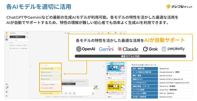Click the 新規チャット new chat button

pyautogui.click(x=17, y=37)
